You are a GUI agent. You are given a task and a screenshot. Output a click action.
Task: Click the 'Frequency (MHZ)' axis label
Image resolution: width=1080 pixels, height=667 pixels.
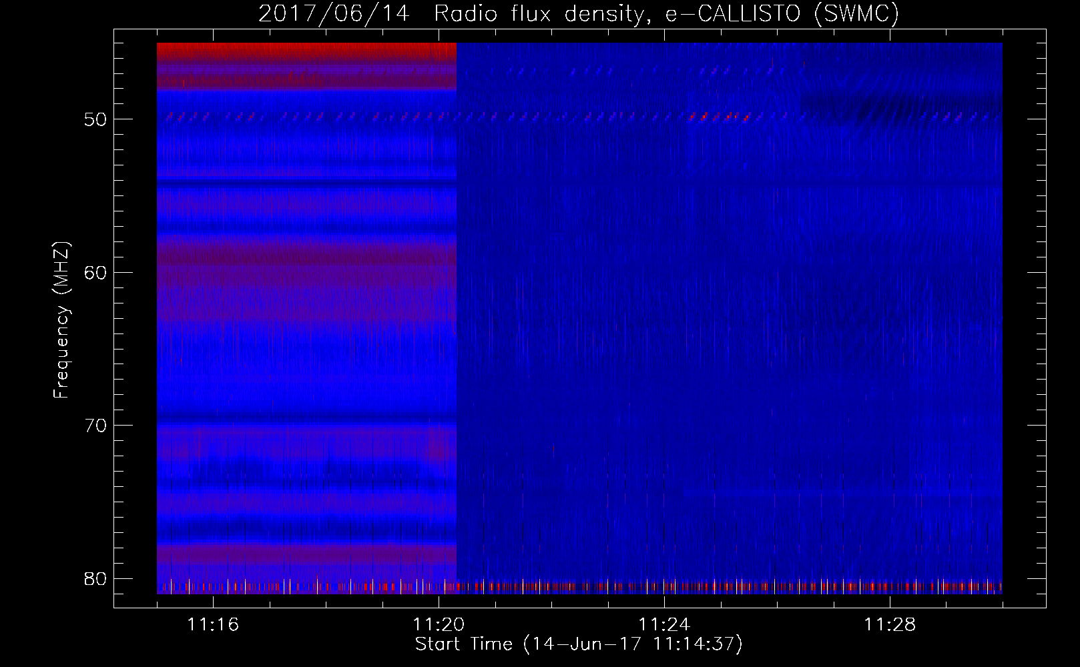(x=61, y=321)
